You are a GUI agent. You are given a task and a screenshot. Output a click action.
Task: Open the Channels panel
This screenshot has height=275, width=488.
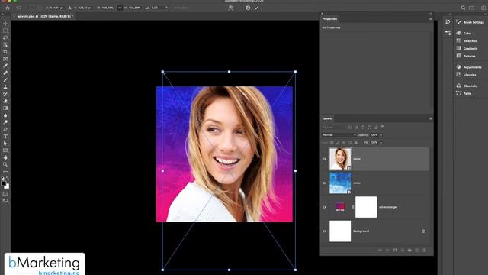(467, 86)
